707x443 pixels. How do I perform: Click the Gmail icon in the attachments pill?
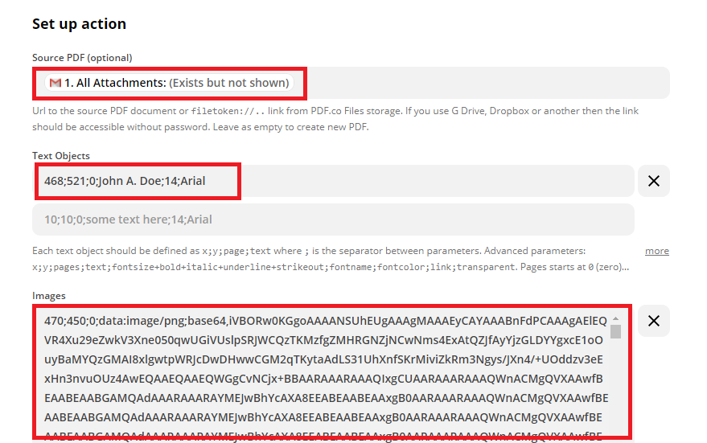coord(55,83)
